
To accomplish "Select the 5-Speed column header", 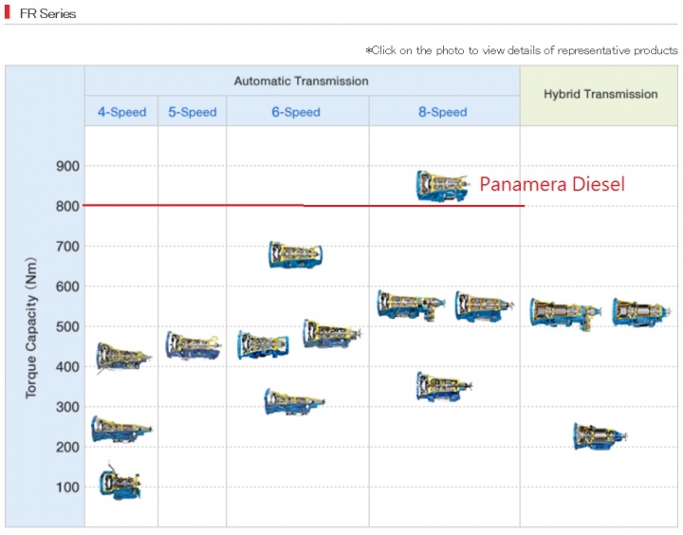I will click(x=193, y=112).
